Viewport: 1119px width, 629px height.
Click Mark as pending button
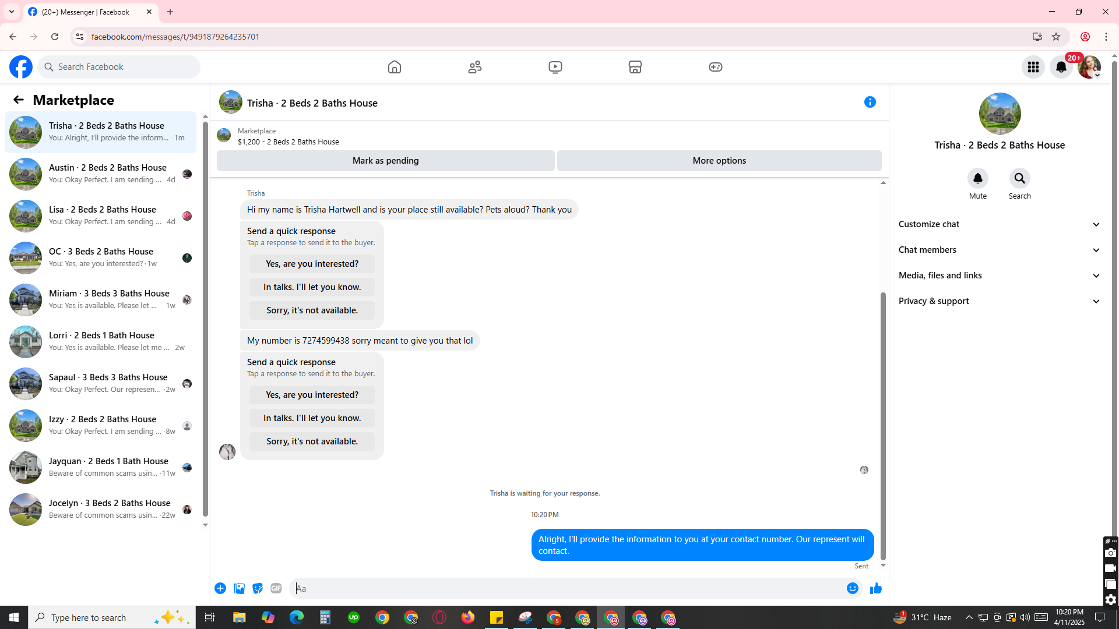click(x=385, y=161)
